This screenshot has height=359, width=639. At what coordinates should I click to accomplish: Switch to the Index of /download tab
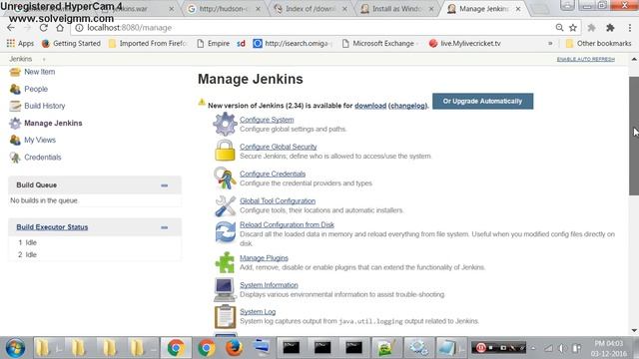click(311, 9)
